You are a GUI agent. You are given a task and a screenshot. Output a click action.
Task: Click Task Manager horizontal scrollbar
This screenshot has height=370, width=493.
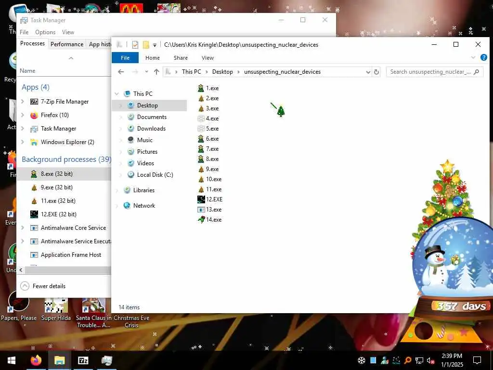[67, 270]
